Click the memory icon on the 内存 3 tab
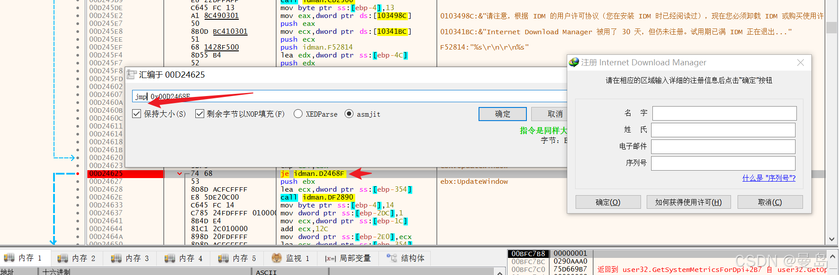 [x=116, y=258]
